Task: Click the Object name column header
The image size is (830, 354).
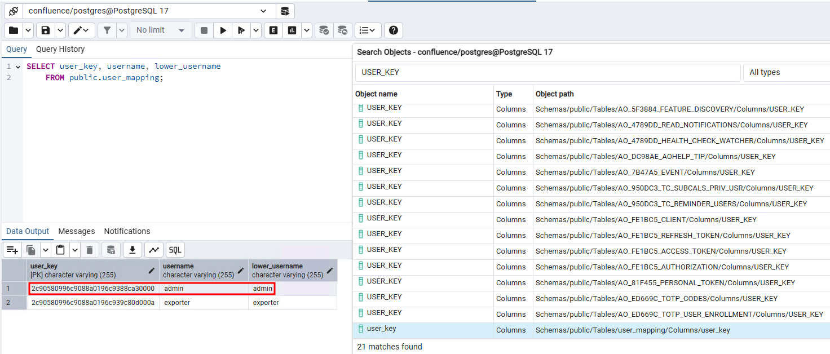Action: (423, 94)
